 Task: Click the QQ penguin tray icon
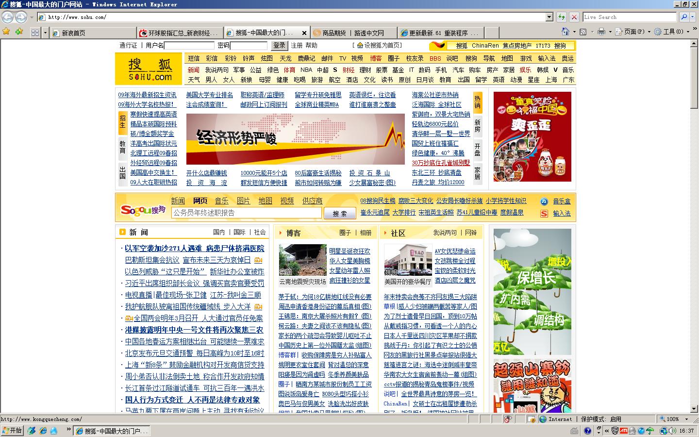pyautogui.click(x=632, y=431)
